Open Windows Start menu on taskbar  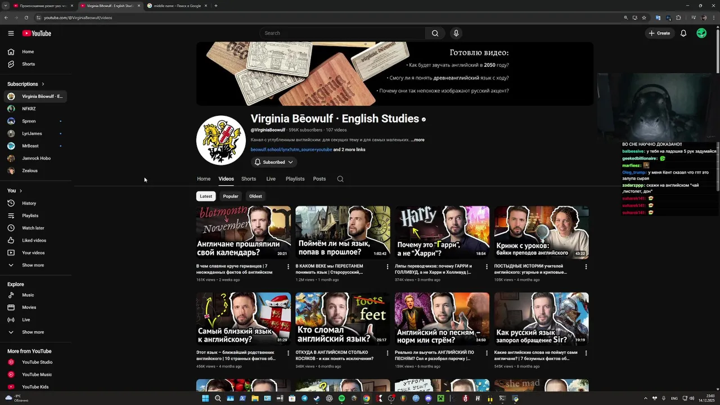205,398
